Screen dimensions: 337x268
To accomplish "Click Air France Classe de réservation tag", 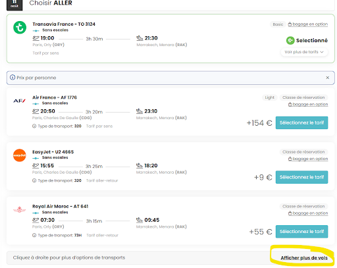I will 303,97.
